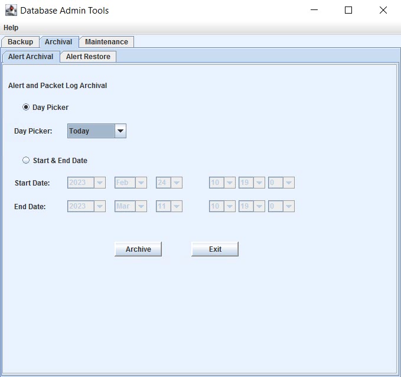Minimize the Database Admin Tools window

point(314,10)
